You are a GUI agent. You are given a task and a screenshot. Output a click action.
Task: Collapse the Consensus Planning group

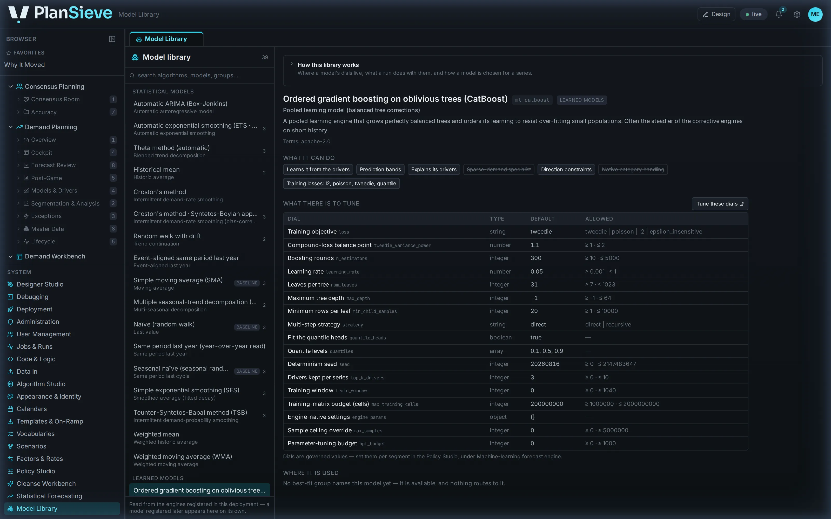pyautogui.click(x=11, y=86)
